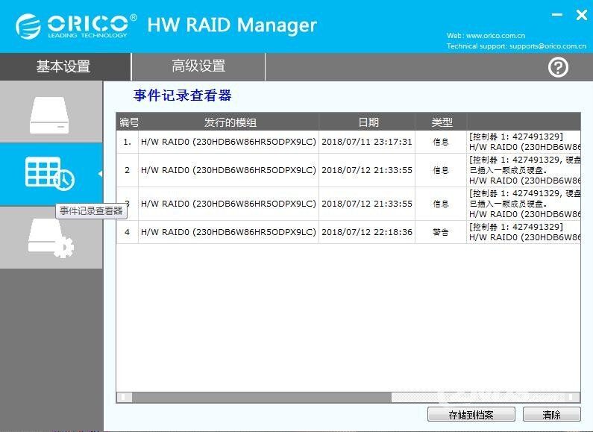The height and width of the screenshot is (432, 593).
Task: Sort by the 编号 column header
Action: tap(128, 122)
